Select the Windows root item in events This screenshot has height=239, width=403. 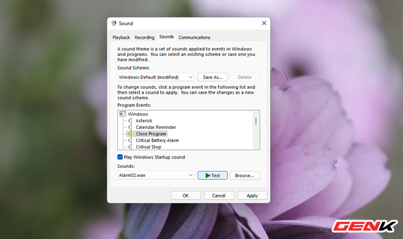(x=138, y=114)
